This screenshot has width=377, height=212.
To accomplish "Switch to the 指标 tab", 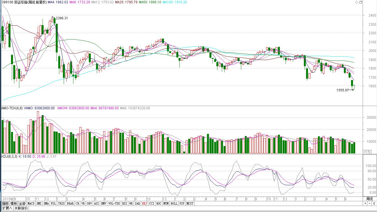I will point(5,203).
